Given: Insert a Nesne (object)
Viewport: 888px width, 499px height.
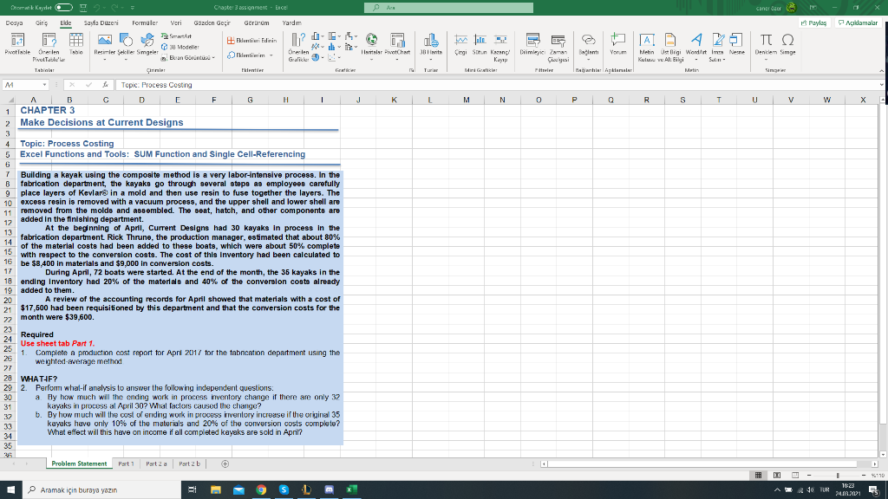Looking at the screenshot, I should click(736, 44).
